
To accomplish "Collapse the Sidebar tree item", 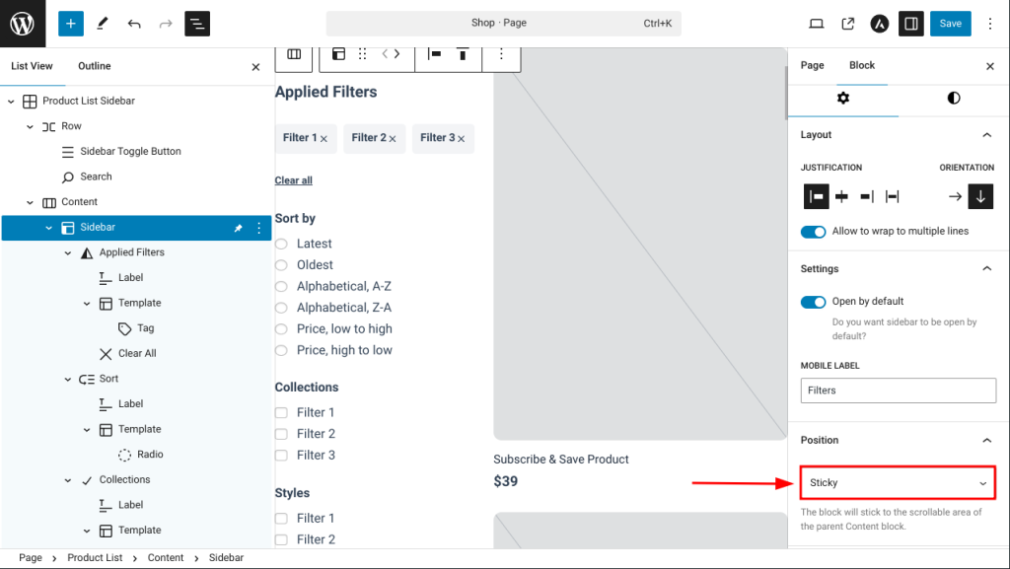I will [49, 228].
